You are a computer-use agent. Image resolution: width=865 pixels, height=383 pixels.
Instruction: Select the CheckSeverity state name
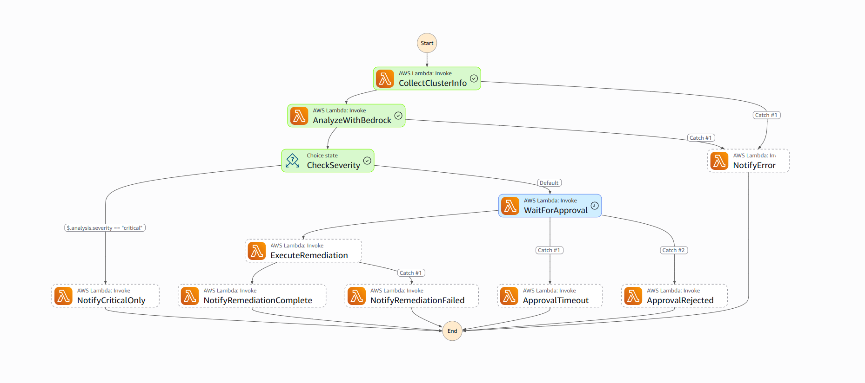[x=334, y=165]
